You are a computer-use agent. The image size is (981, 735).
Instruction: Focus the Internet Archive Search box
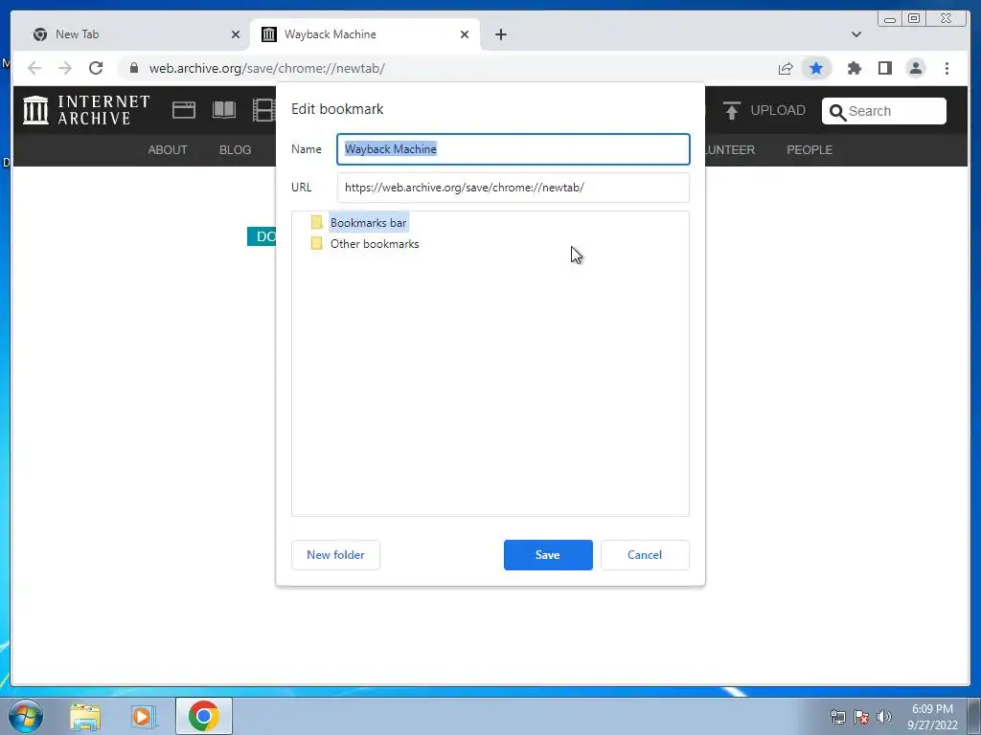[884, 111]
